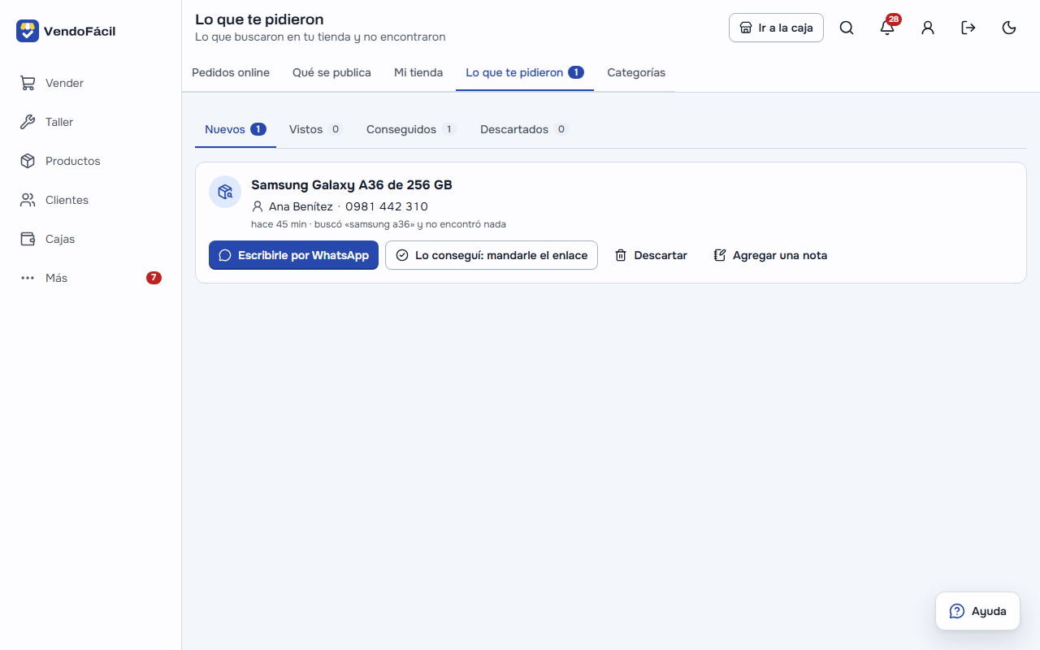Open Taller in sidebar
This screenshot has width=1040, height=650.
pos(90,122)
